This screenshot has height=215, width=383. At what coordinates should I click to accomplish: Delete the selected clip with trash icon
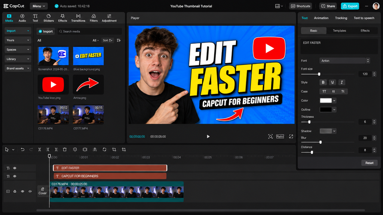pos(65,149)
